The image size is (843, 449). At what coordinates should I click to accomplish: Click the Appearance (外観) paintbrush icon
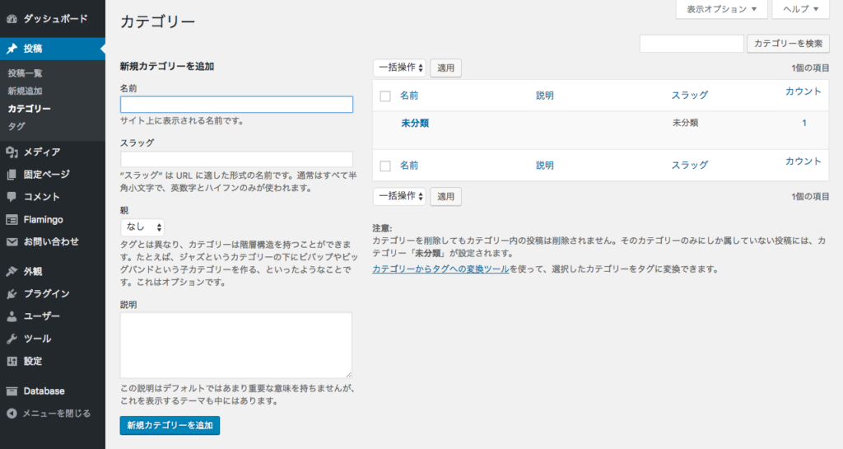pos(12,271)
